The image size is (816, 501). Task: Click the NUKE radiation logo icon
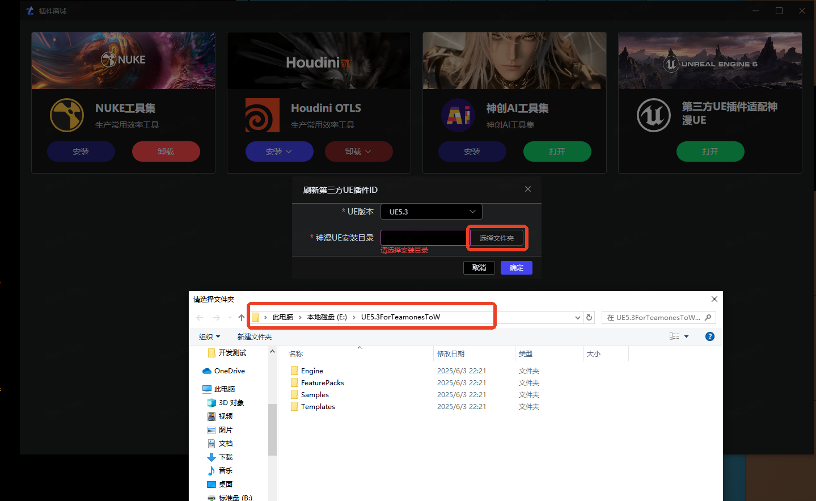67,115
